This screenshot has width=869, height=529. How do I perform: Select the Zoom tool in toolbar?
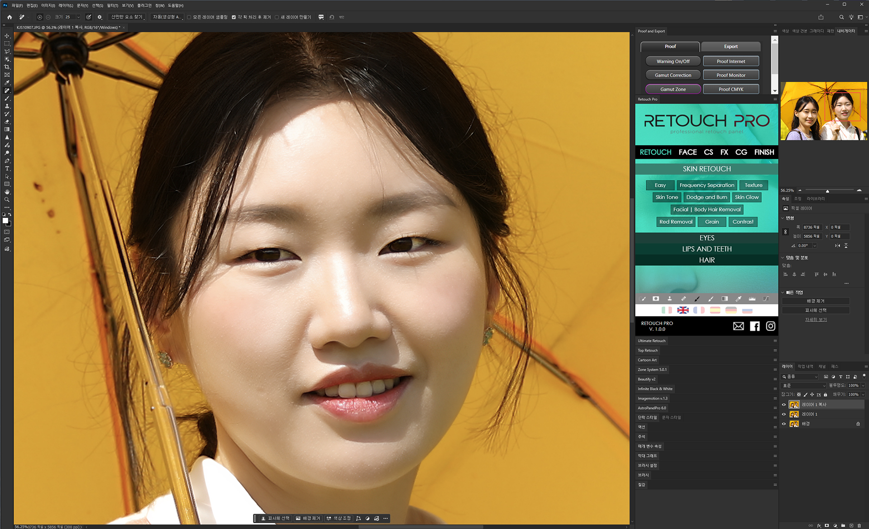(7, 199)
